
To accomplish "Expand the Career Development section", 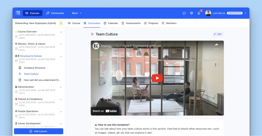I will click(x=61, y=124).
